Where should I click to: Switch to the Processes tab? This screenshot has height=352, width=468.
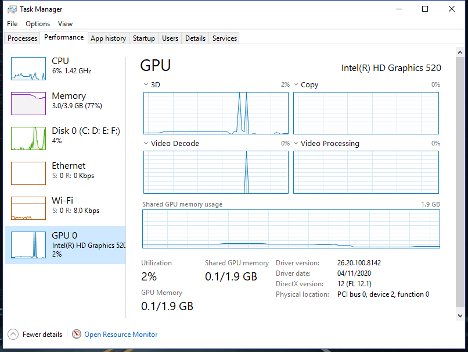pos(23,38)
